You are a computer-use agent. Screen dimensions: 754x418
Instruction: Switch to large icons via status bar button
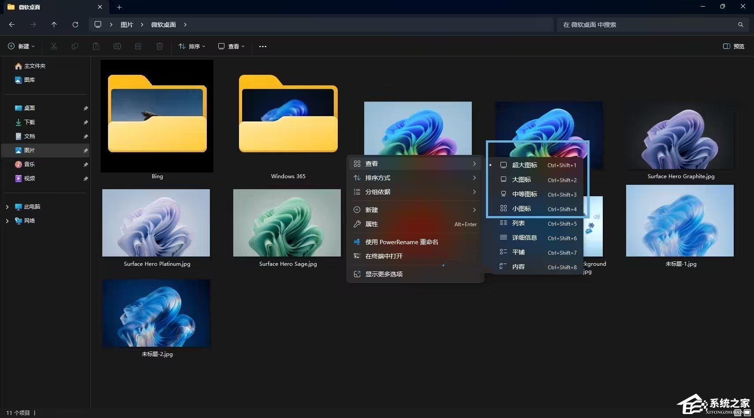pyautogui.click(x=747, y=413)
